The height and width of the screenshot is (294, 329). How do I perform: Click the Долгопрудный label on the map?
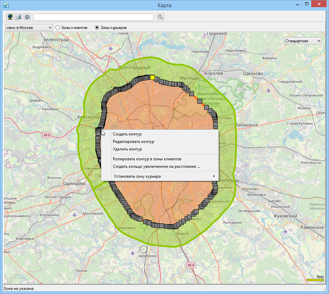pyautogui.click(x=135, y=68)
